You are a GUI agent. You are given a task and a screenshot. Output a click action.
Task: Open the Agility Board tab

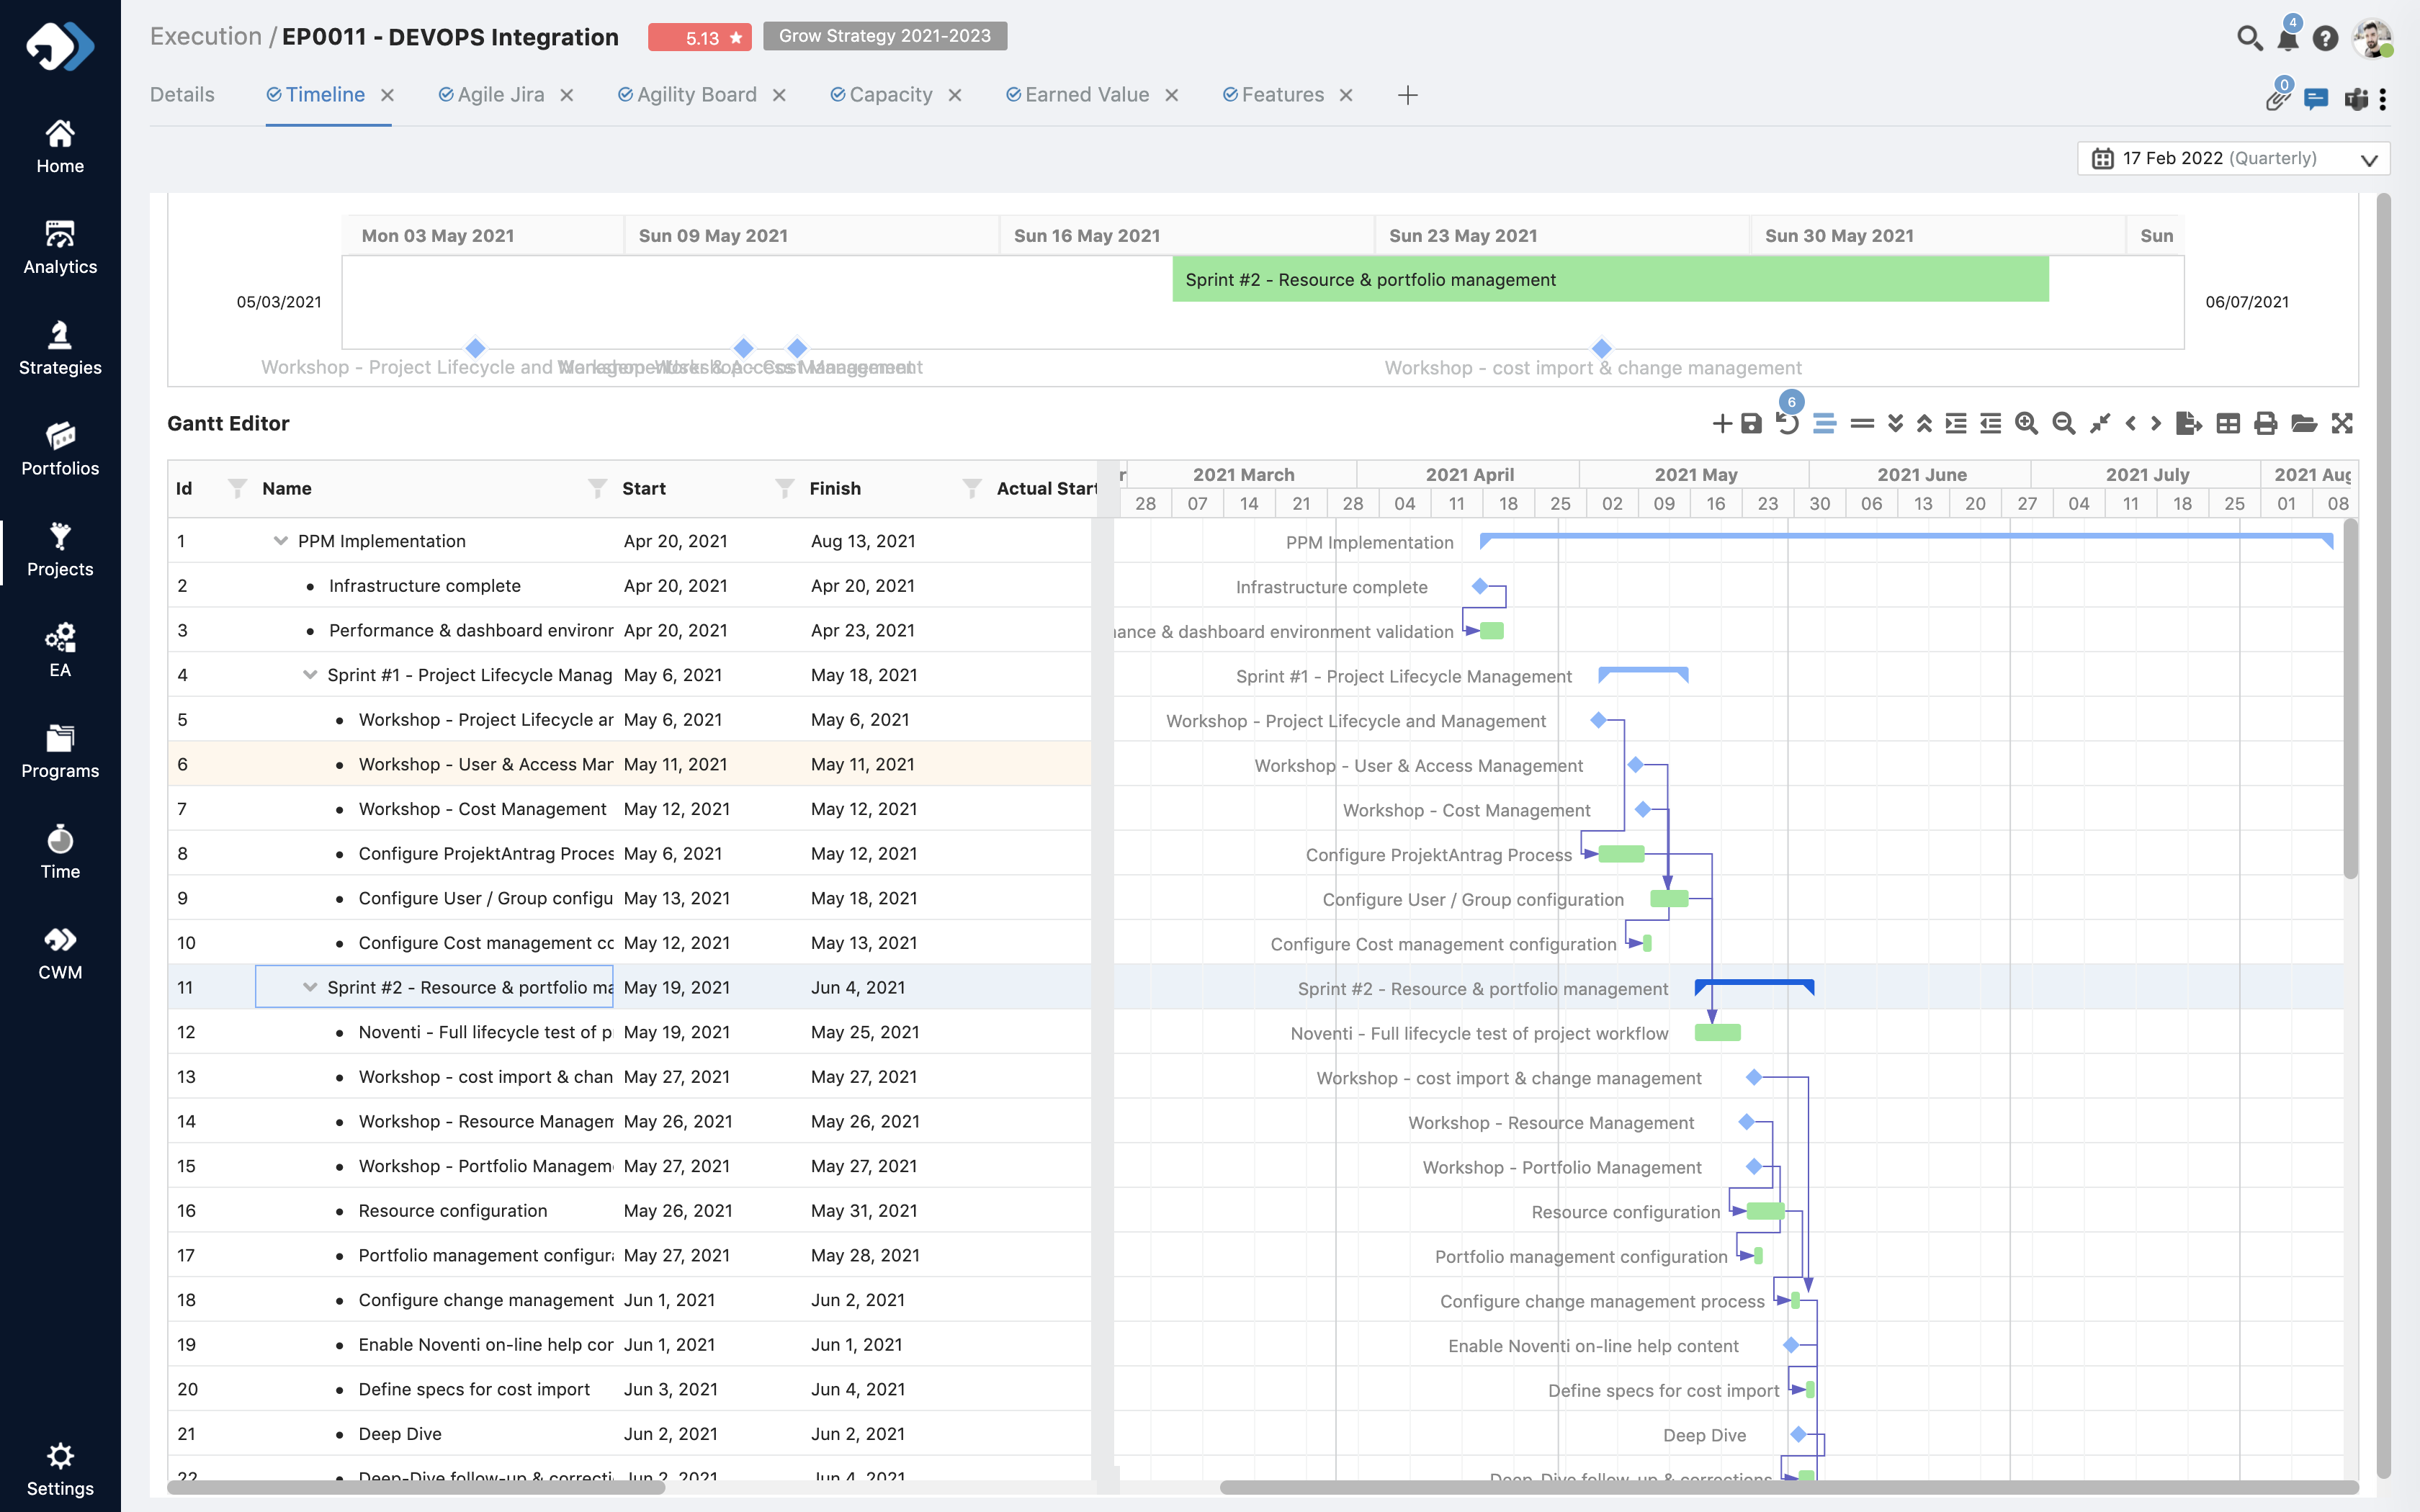coord(696,95)
